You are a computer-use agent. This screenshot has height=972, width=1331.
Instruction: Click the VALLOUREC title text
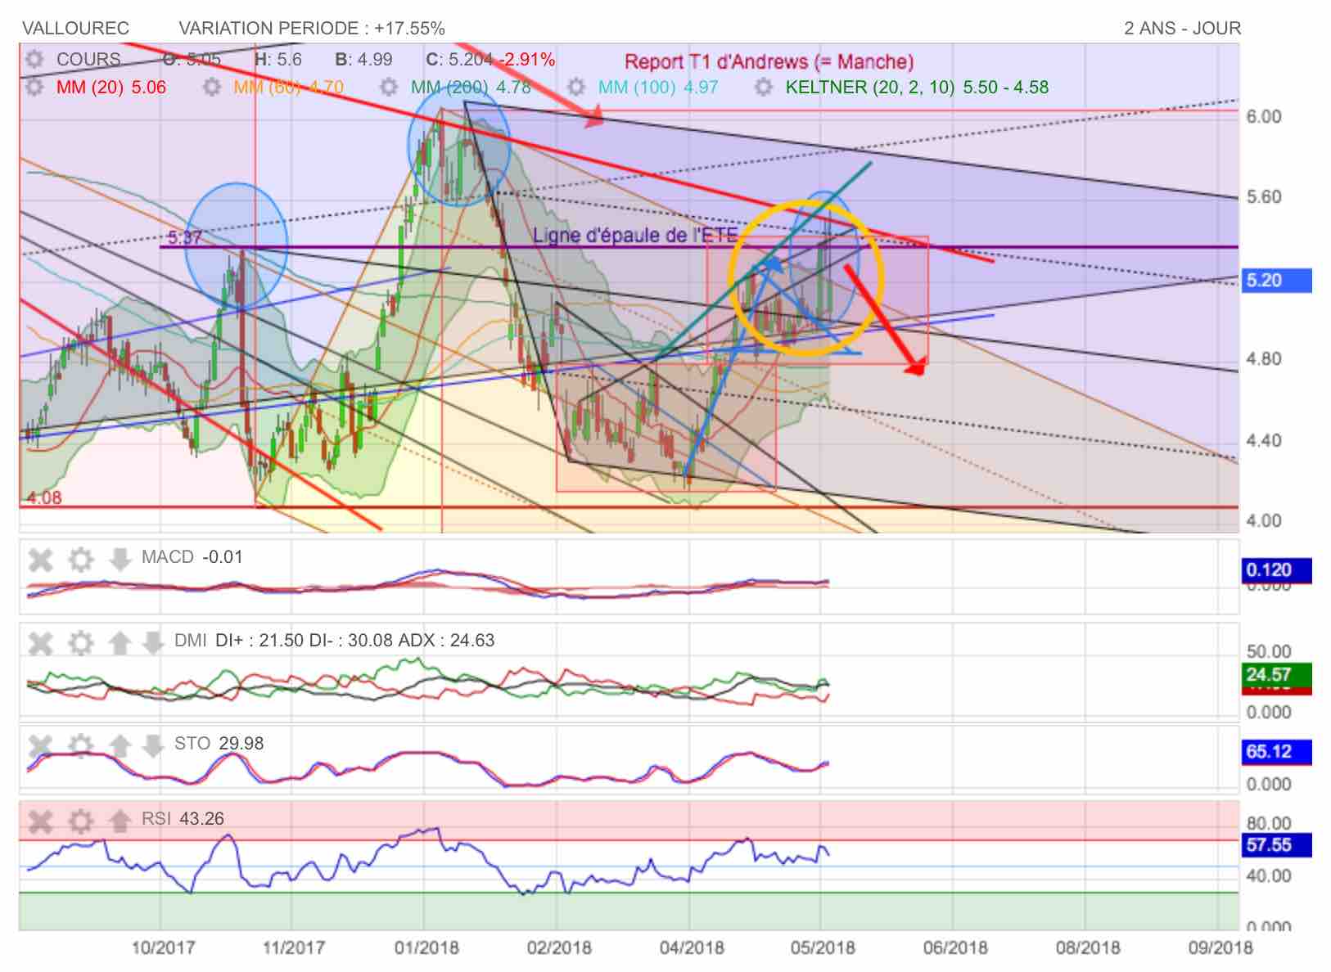(x=75, y=29)
